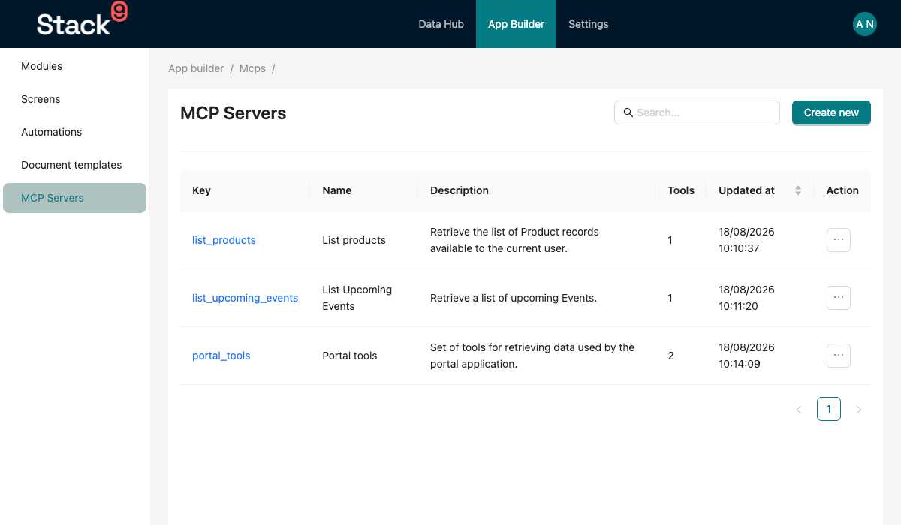The image size is (901, 525).
Task: Open the list_products key link
Action: point(224,240)
